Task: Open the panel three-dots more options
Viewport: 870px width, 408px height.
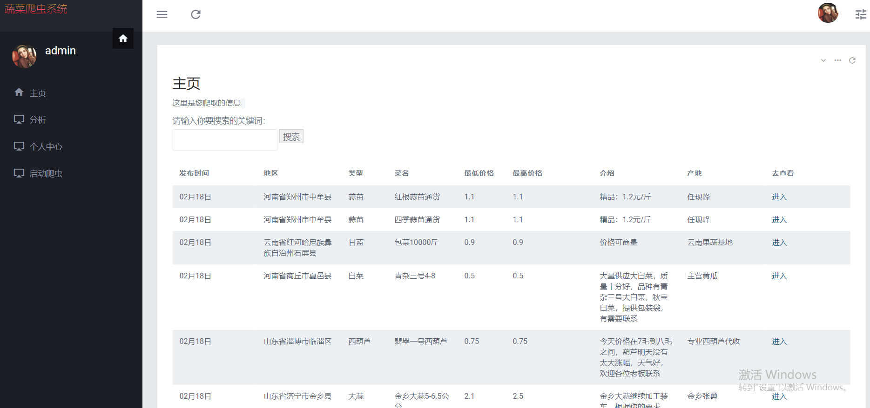Action: (838, 60)
